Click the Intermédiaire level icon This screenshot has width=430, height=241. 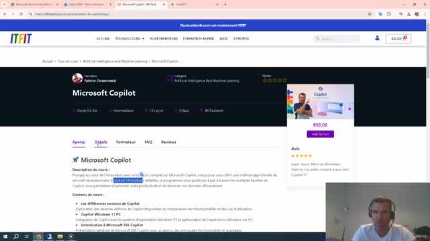(x=110, y=110)
